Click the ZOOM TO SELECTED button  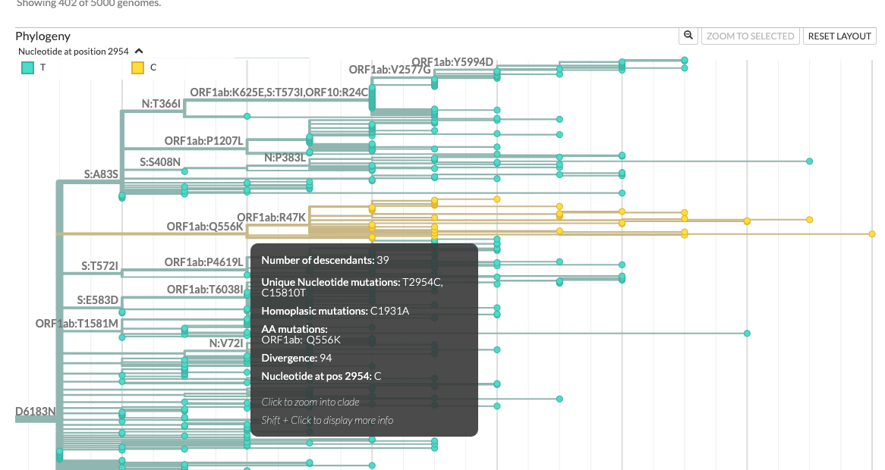pyautogui.click(x=750, y=36)
